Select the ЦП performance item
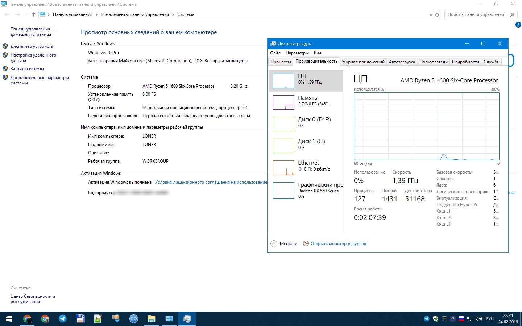This screenshot has width=522, height=326. tap(306, 81)
